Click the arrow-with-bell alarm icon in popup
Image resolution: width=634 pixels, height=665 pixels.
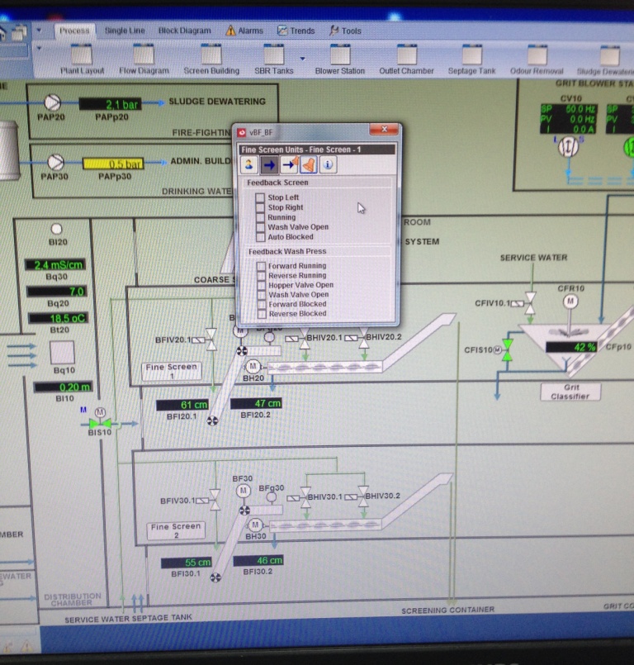click(x=290, y=164)
